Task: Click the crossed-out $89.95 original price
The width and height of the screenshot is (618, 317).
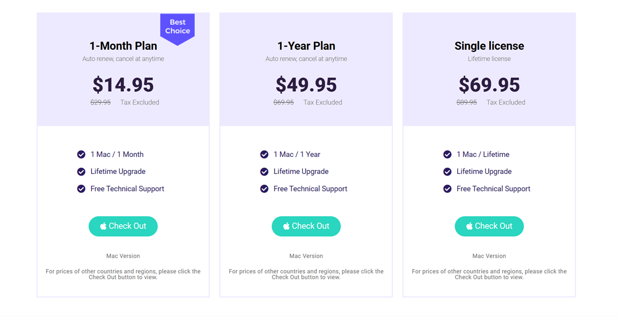Action: (467, 102)
